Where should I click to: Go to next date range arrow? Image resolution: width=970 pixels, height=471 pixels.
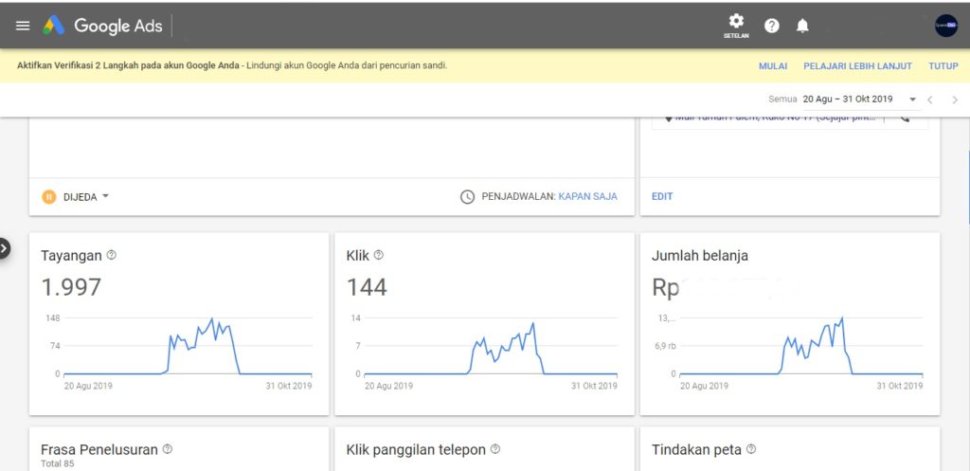955,100
